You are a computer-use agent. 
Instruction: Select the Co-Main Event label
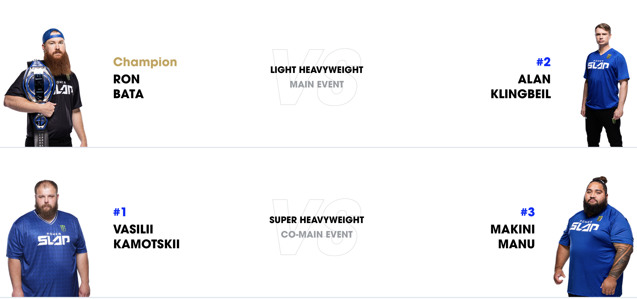coord(317,235)
